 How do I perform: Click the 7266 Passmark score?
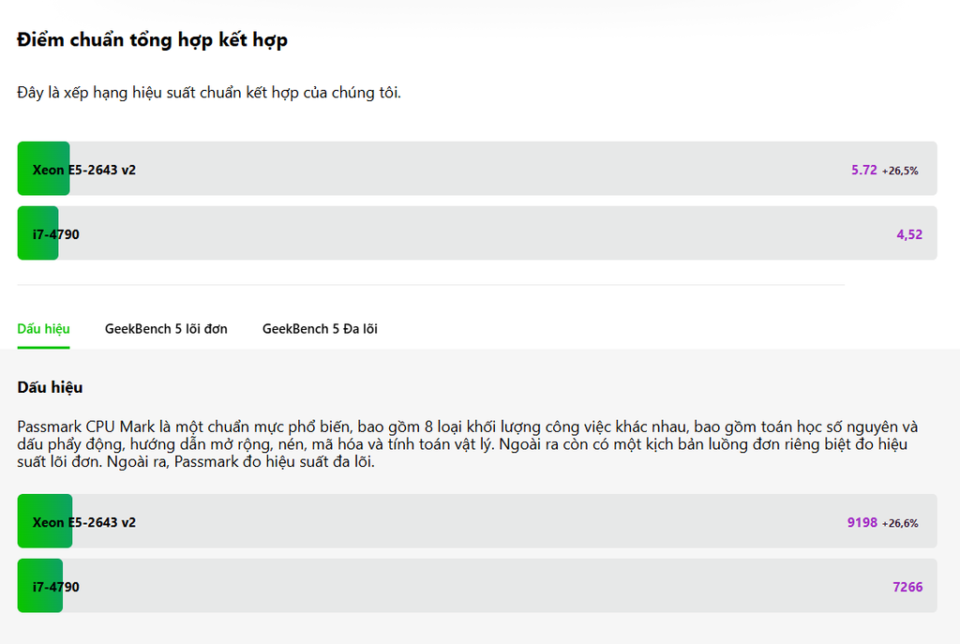(x=907, y=587)
